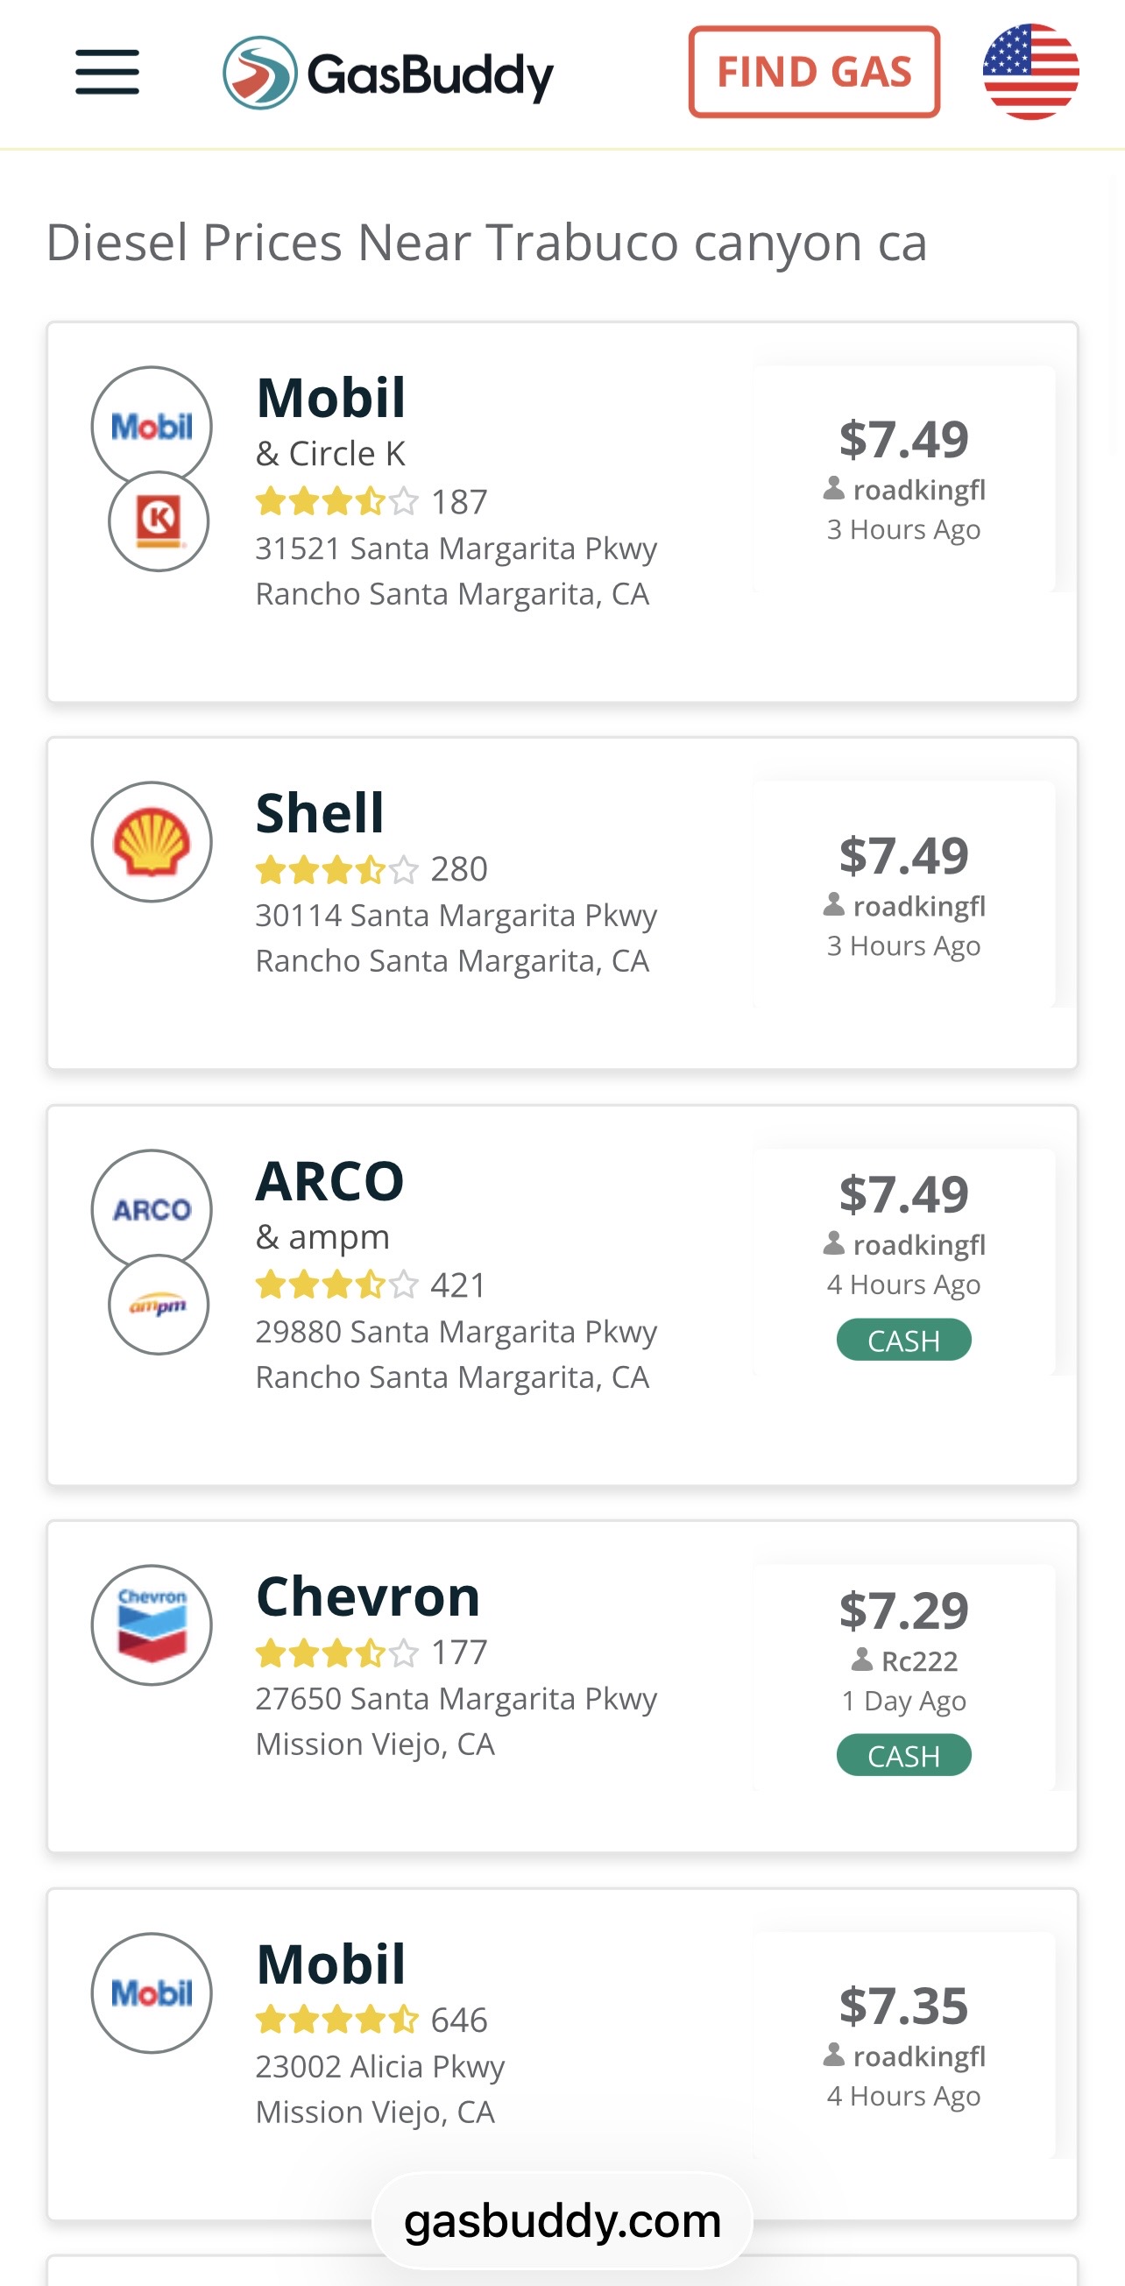Click the Mobil $7.35 price box
The image size is (1125, 2286).
coord(903,2045)
